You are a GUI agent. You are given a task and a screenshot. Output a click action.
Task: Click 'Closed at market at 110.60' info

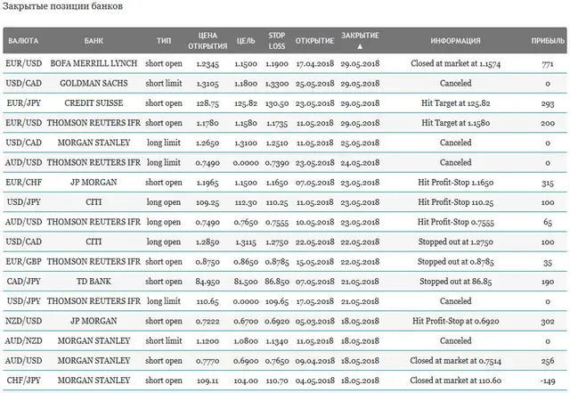point(455,381)
